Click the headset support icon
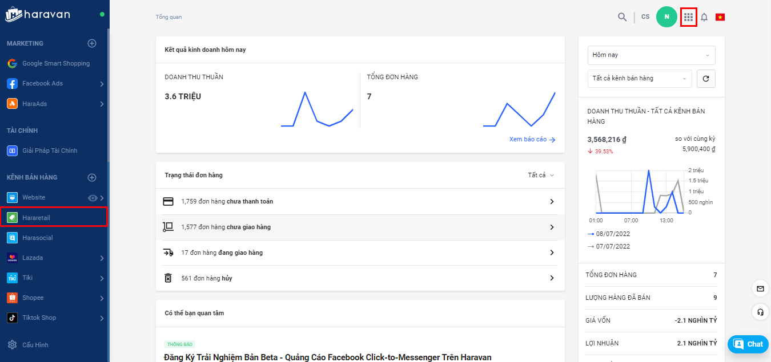The width and height of the screenshot is (771, 362). tap(760, 312)
